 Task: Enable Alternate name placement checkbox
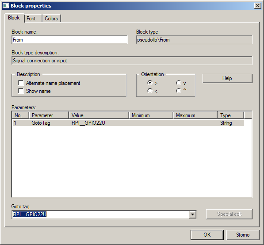pyautogui.click(x=21, y=83)
